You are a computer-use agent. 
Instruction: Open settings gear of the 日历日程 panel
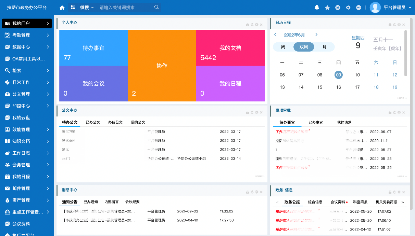coord(399,25)
